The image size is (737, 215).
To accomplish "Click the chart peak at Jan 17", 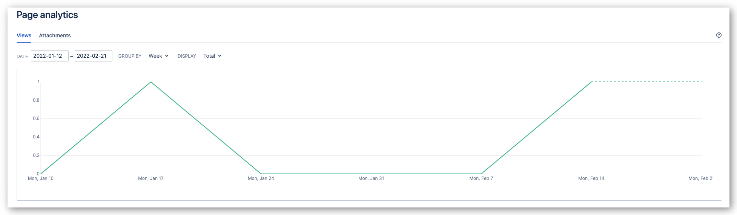I will click(151, 82).
